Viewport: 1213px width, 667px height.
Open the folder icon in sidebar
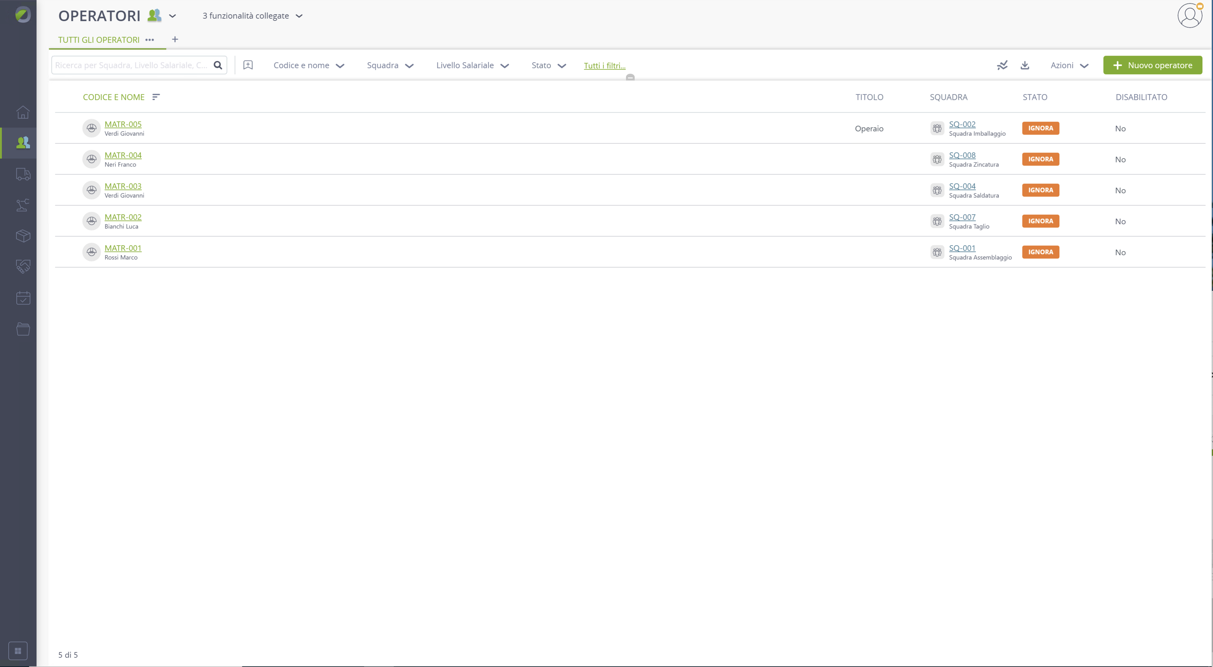point(23,329)
